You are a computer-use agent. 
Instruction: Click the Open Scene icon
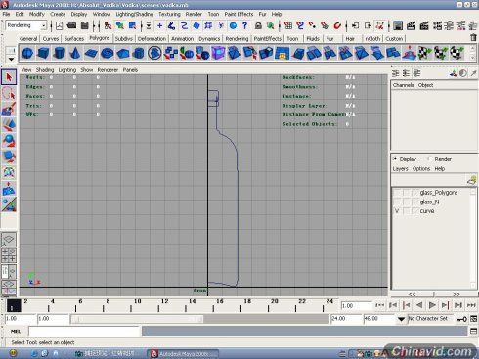coord(71,25)
